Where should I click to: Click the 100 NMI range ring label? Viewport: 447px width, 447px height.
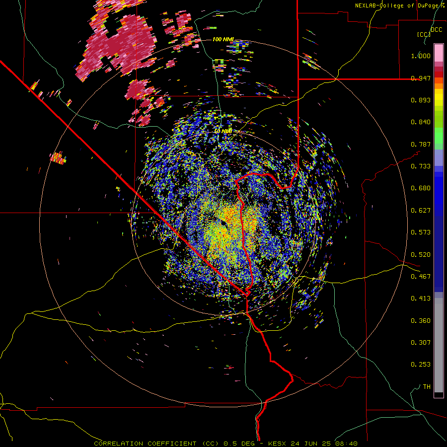tap(223, 39)
